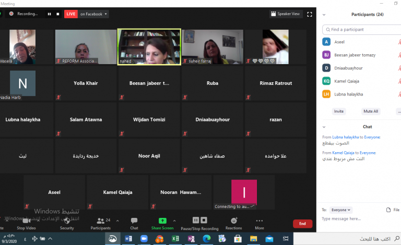Click the Invite button
This screenshot has width=401, height=245.
(x=338, y=111)
